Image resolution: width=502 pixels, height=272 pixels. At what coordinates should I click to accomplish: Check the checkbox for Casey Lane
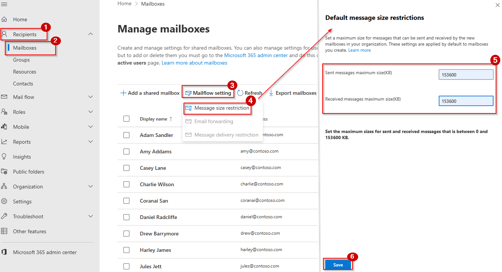click(126, 168)
